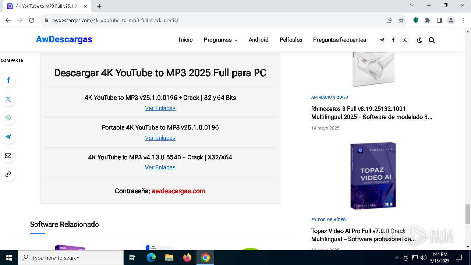The width and height of the screenshot is (471, 265).
Task: Open Ver Enlaces for v4.13.0.5540 Crack
Action: click(160, 167)
